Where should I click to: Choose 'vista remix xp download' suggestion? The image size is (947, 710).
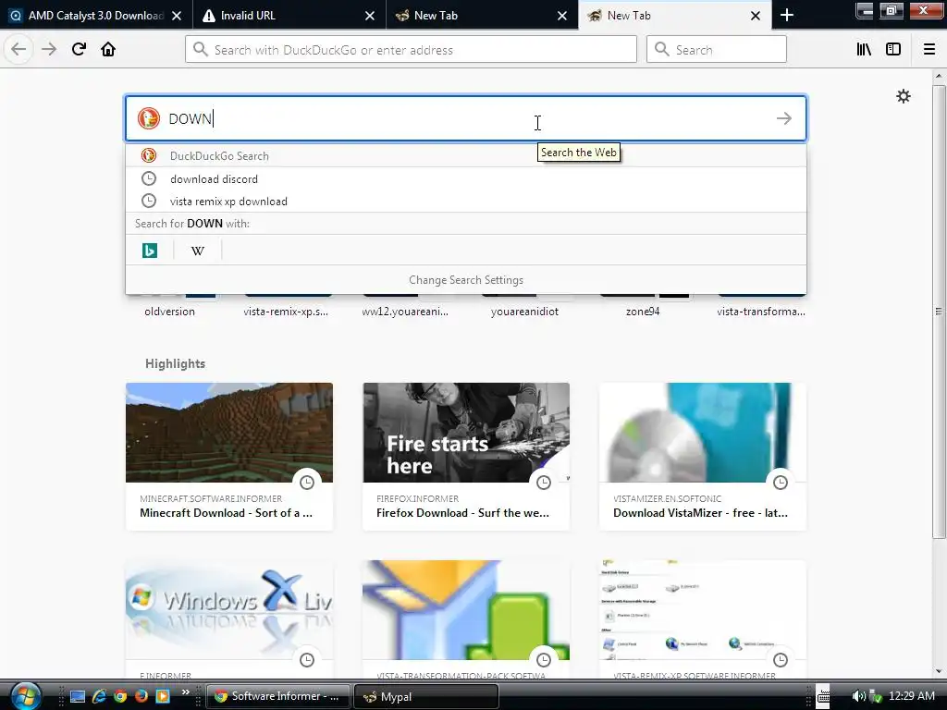pyautogui.click(x=466, y=201)
